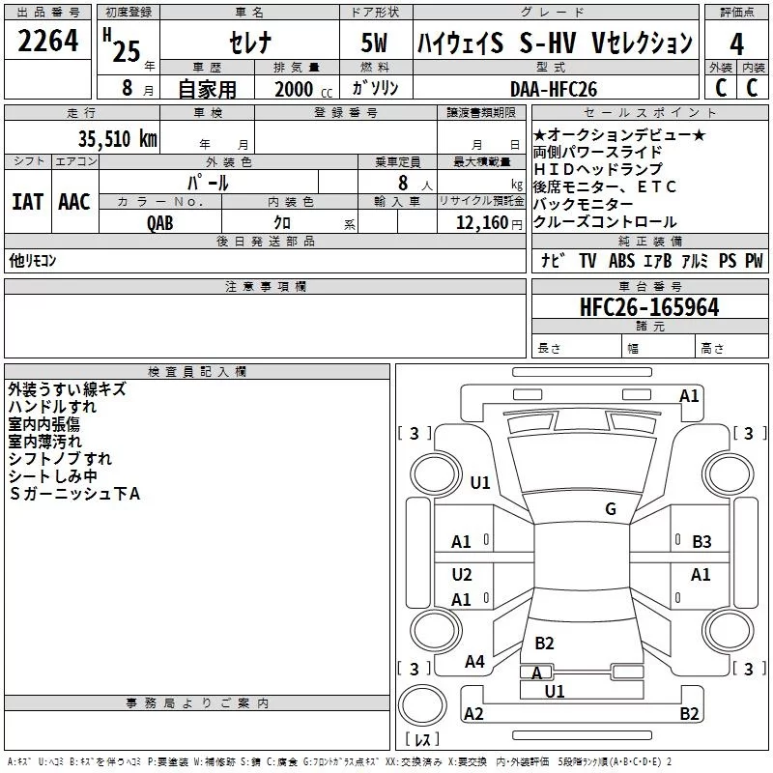This screenshot has height=773, width=773.
Task: Click the lot number 2264
Action: pyautogui.click(x=48, y=42)
